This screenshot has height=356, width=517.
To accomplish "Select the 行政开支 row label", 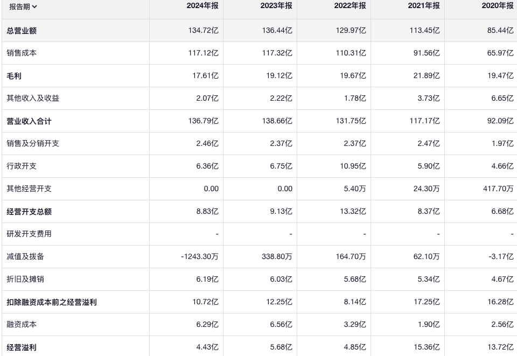I will (22, 166).
